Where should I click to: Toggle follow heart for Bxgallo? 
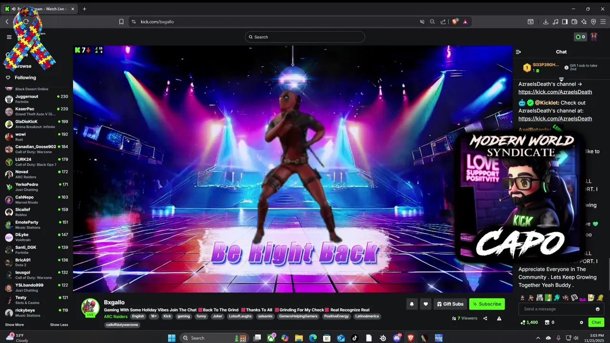pyautogui.click(x=426, y=304)
